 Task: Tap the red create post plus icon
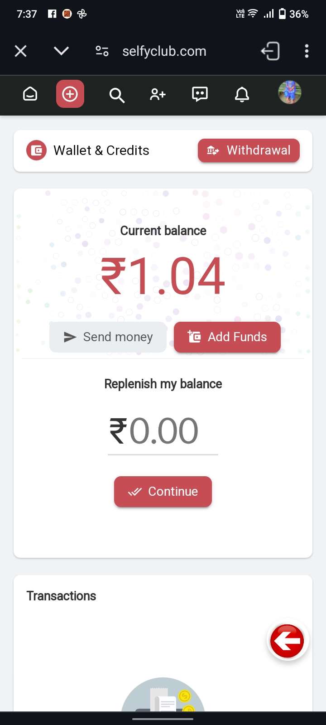(x=70, y=94)
